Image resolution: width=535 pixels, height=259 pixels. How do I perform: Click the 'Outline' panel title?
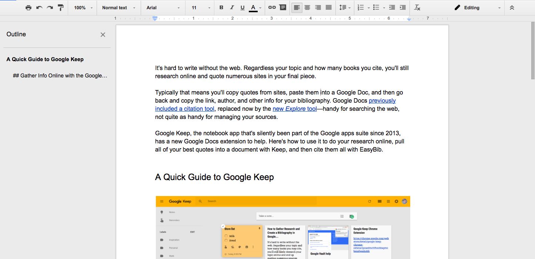[16, 34]
